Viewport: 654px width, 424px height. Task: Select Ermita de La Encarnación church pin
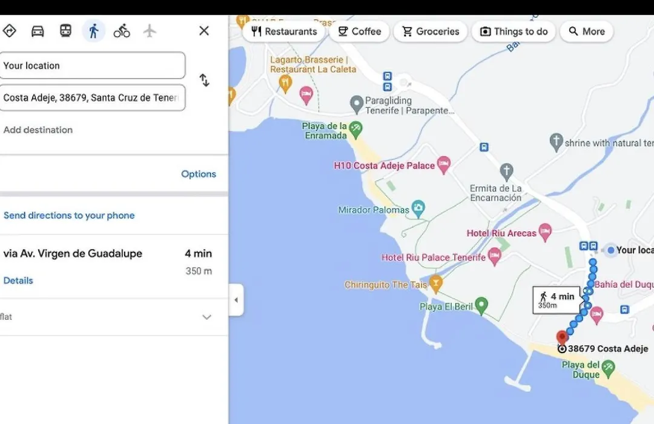[506, 171]
